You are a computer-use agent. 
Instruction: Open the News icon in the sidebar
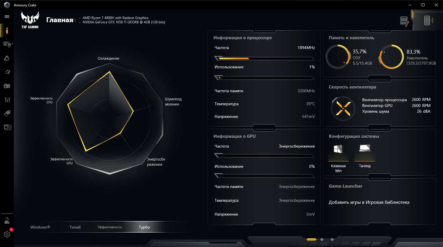(x=7, y=127)
